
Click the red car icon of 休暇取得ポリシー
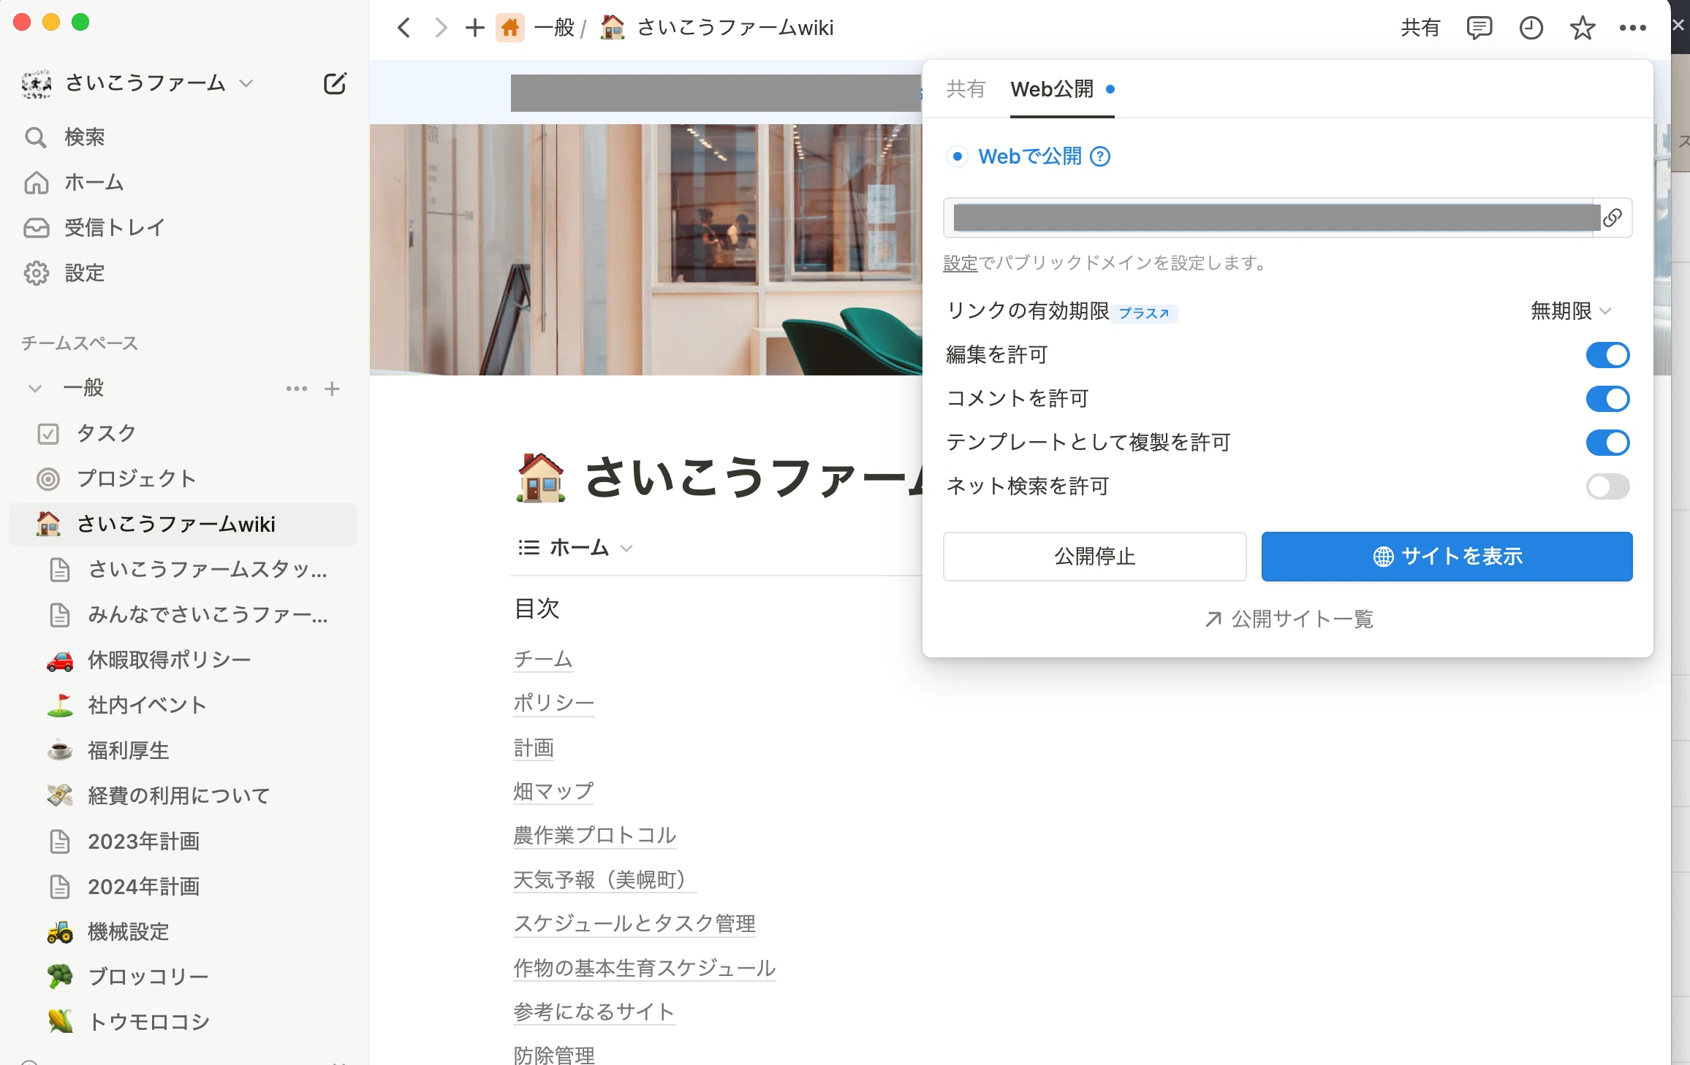pyautogui.click(x=60, y=660)
